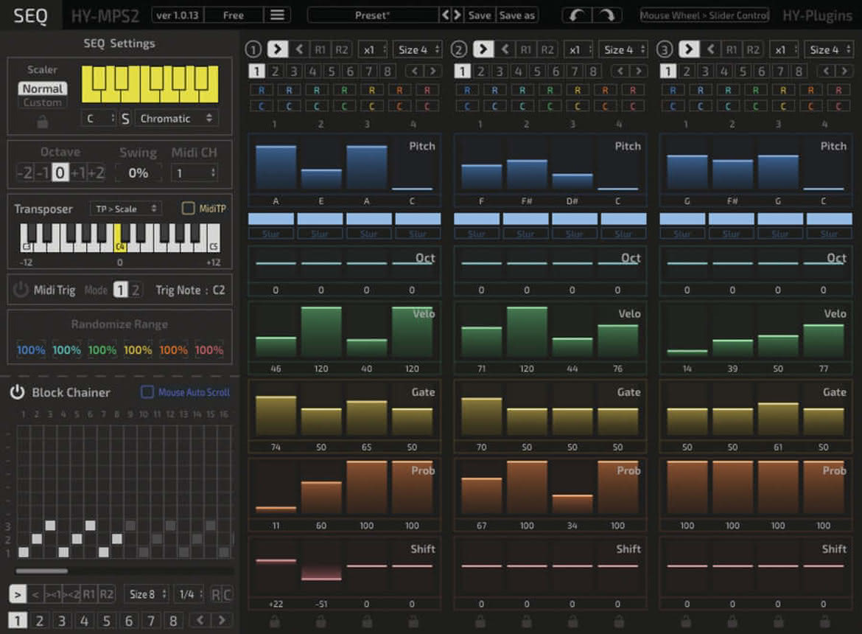
Task: Toggle the Midi Trig power icon
Action: pyautogui.click(x=21, y=289)
